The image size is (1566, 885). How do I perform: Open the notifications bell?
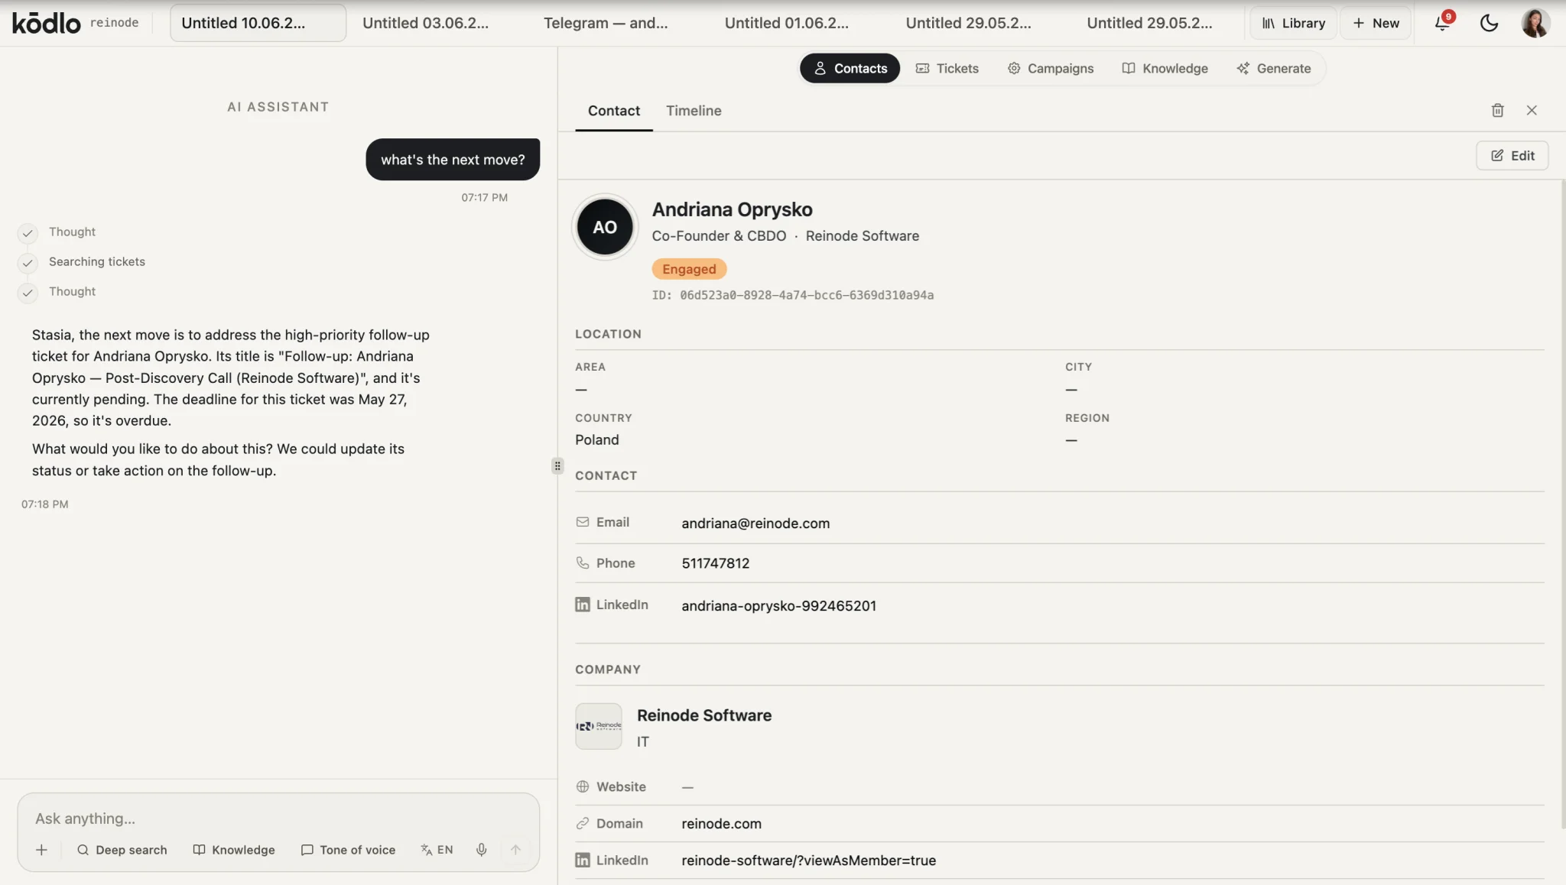[1443, 22]
